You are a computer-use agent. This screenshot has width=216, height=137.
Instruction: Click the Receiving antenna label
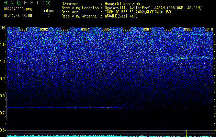(x=79, y=16)
